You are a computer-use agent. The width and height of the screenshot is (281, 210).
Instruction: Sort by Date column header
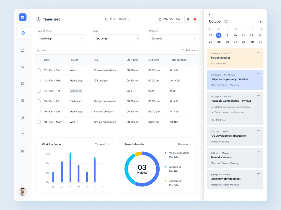point(47,60)
